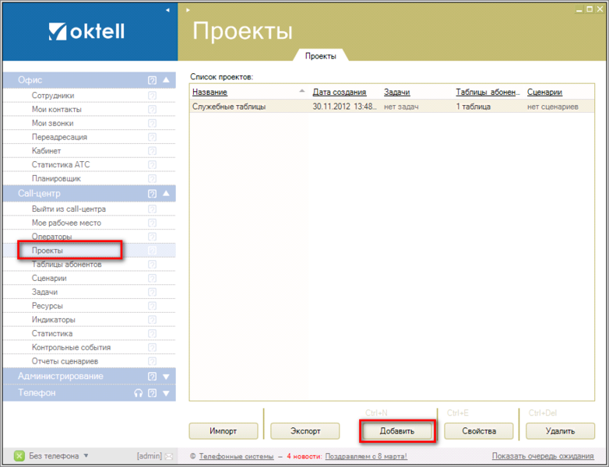Viewport: 609px width, 467px height.
Task: Click the Импорт button
Action: [224, 431]
